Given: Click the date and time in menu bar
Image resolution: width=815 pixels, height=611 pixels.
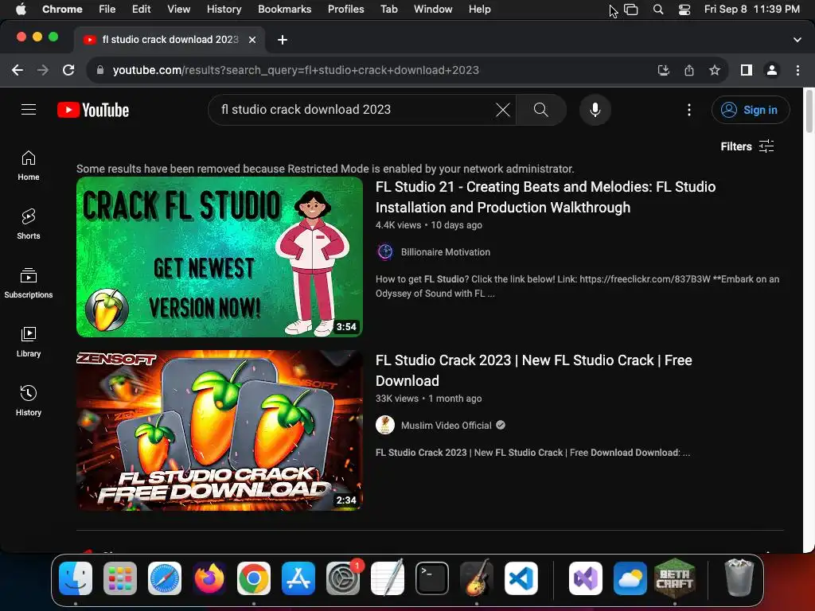Looking at the screenshot, I should (x=751, y=9).
